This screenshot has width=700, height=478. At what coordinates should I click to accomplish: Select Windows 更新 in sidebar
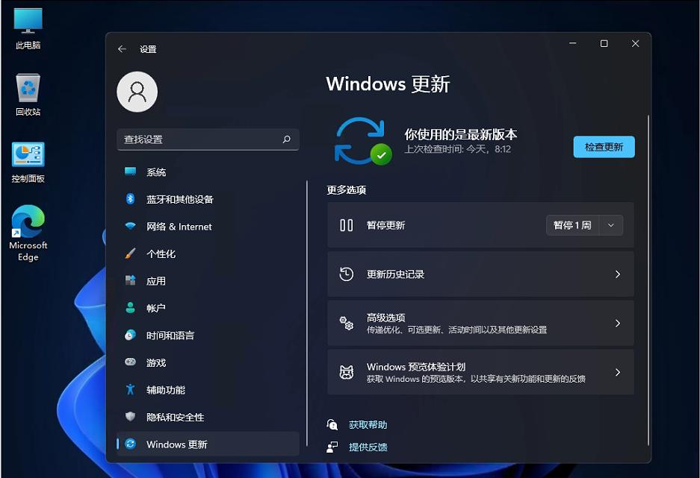(x=208, y=444)
